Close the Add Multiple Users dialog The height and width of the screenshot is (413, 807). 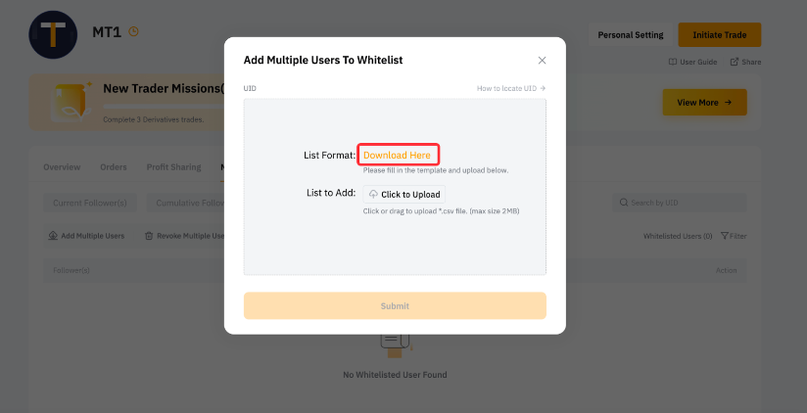click(x=542, y=60)
